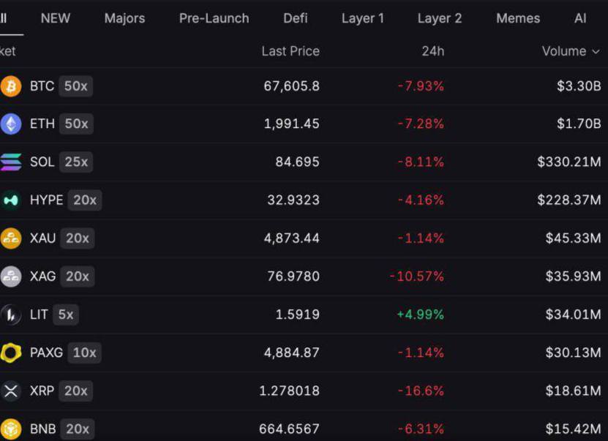608x441 pixels.
Task: Open the Layer 2 category tab
Action: 440,18
